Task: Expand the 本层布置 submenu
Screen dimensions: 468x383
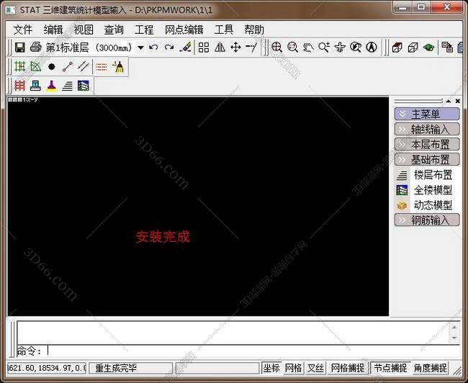Action: coord(427,145)
